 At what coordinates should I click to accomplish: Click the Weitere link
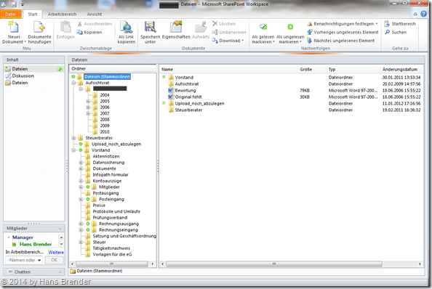[56, 252]
